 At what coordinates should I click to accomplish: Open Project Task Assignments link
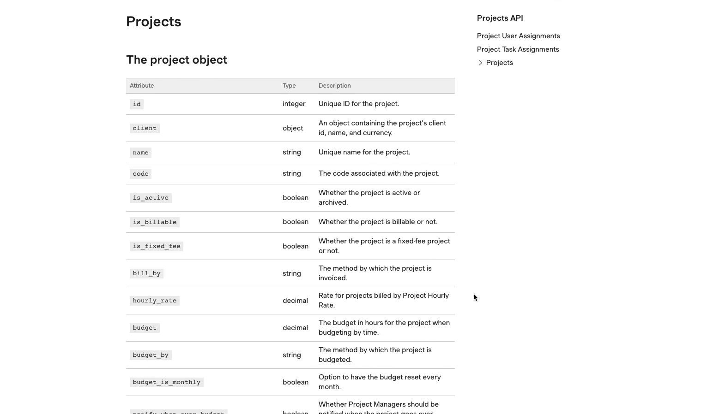518,49
